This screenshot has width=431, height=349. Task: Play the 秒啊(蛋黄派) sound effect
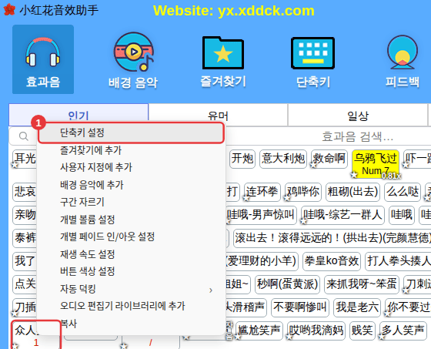pos(288,284)
